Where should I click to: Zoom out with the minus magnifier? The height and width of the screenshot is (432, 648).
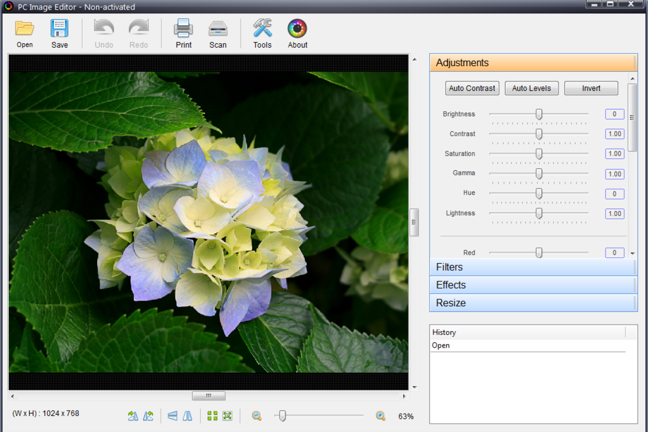(x=257, y=416)
